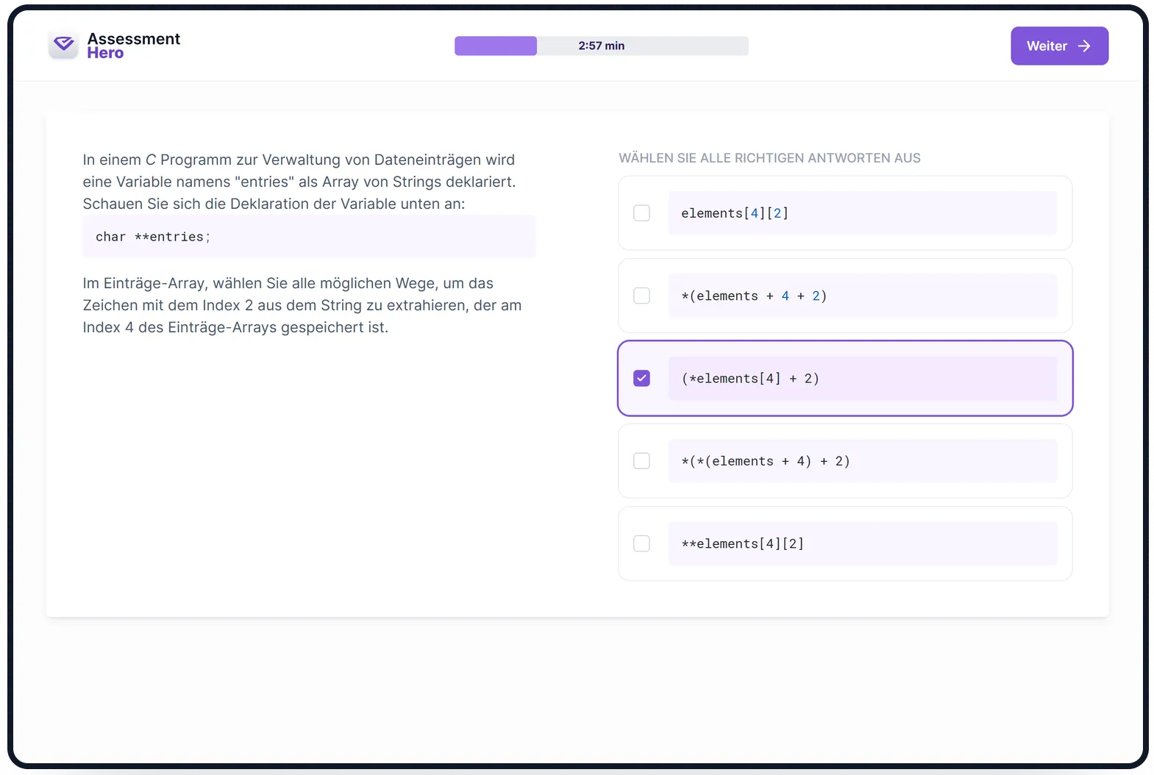
Task: Click the (*elements[4] + 2) answer code text
Action: tap(749, 379)
